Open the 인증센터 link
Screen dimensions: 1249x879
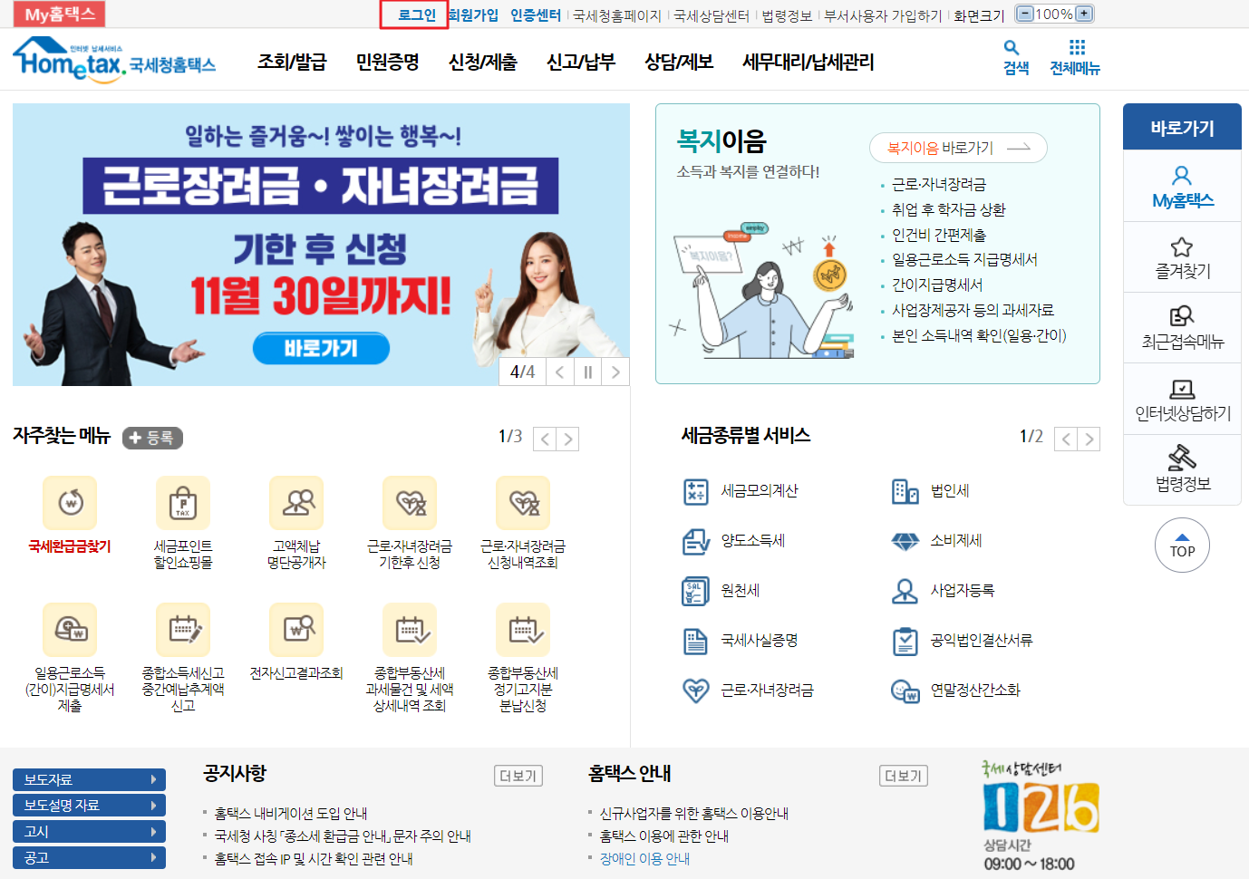(536, 14)
